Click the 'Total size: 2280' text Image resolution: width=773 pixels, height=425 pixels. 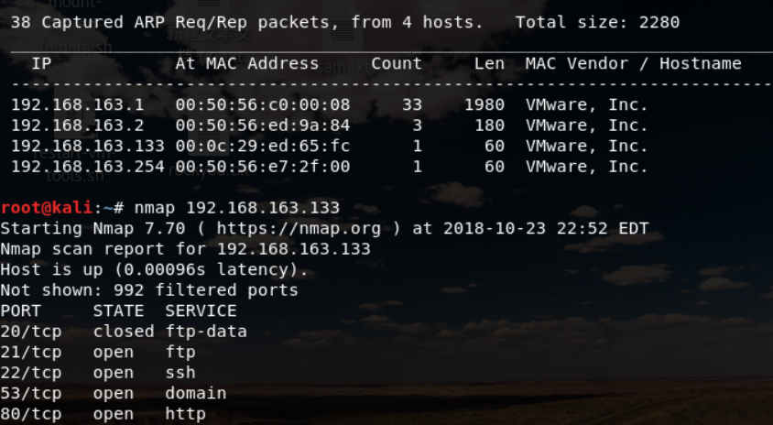click(597, 22)
